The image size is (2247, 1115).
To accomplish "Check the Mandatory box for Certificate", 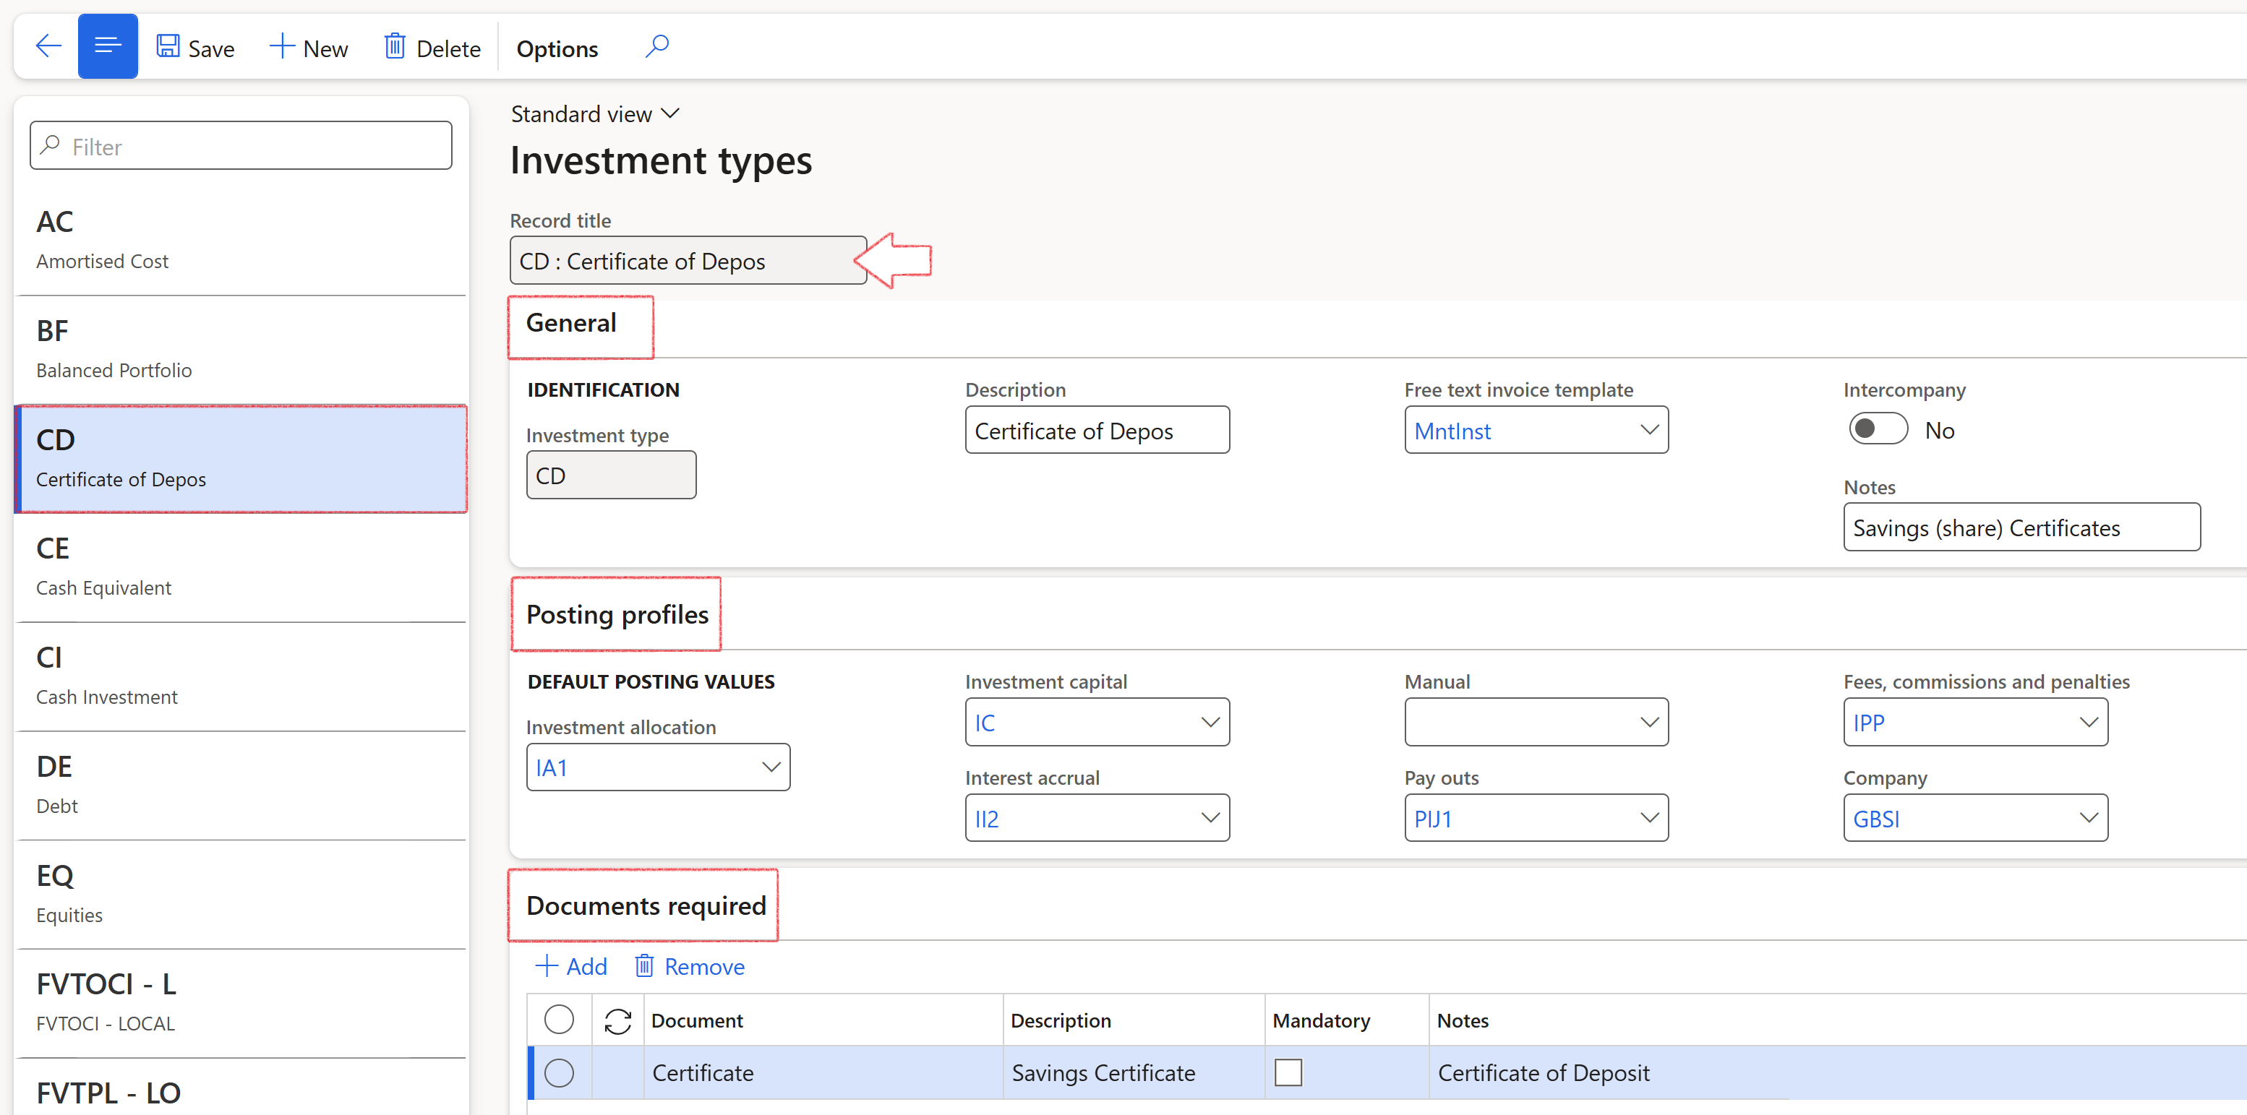I will 1288,1072.
